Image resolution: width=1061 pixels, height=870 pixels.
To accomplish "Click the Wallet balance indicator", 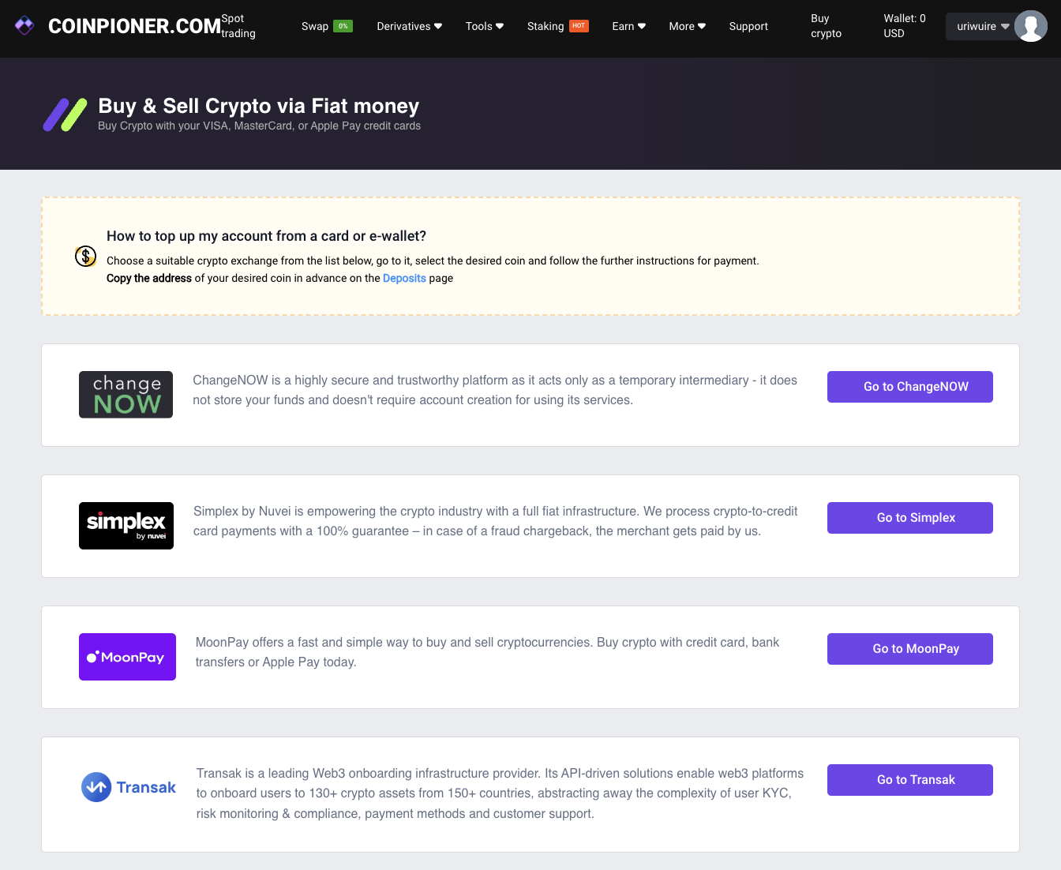I will pos(905,26).
